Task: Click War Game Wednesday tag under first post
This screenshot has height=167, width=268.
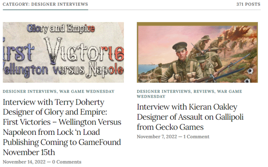Action: click(x=87, y=91)
